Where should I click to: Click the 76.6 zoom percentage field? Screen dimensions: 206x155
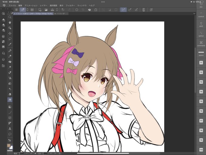tap(15, 153)
